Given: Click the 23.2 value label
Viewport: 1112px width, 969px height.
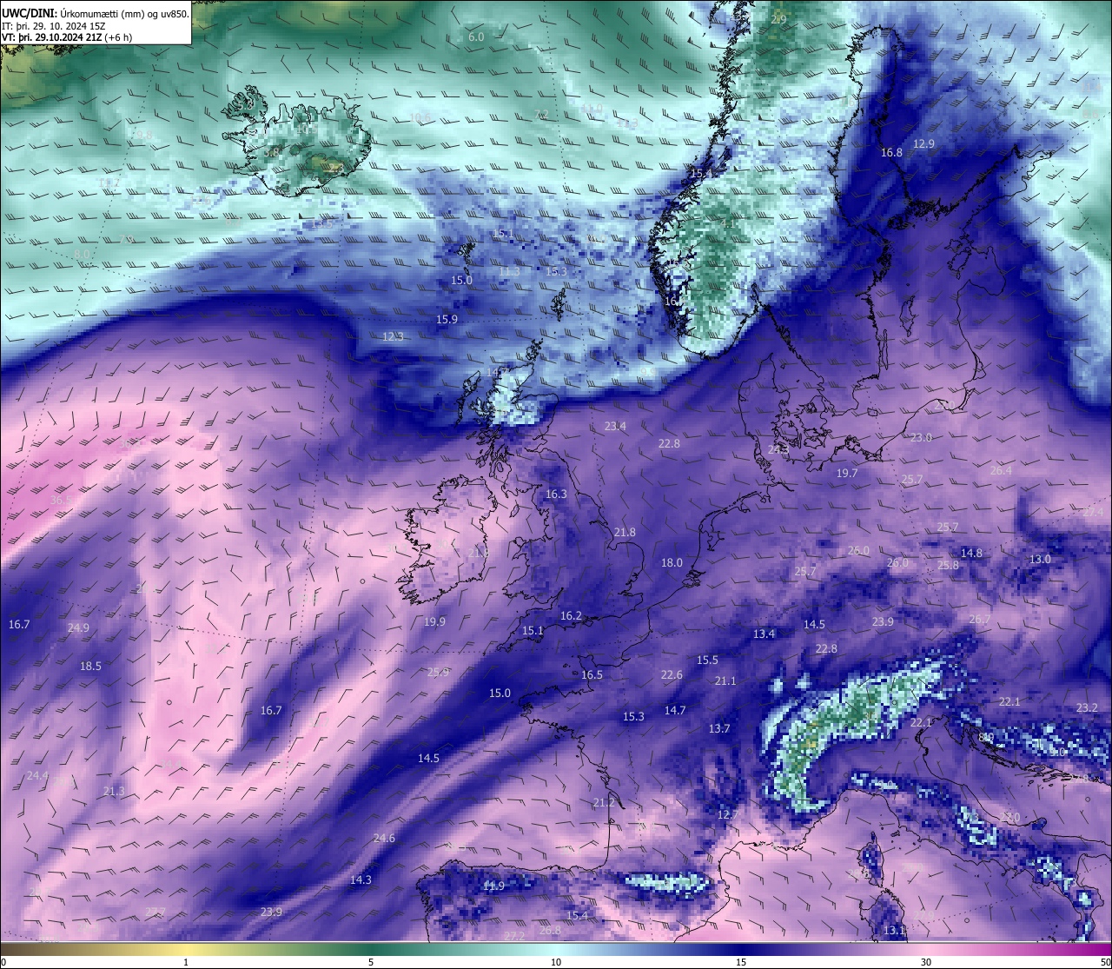Looking at the screenshot, I should (1087, 707).
